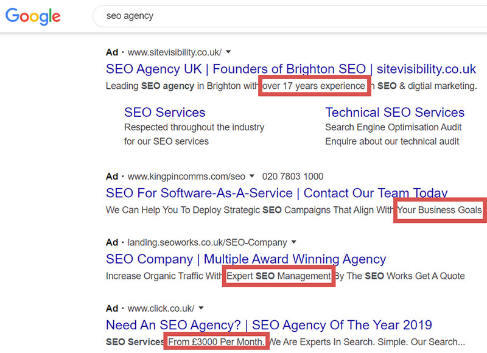Click 'Respected throughout the industry' sitelink description
The width and height of the screenshot is (487, 353).
(x=194, y=127)
